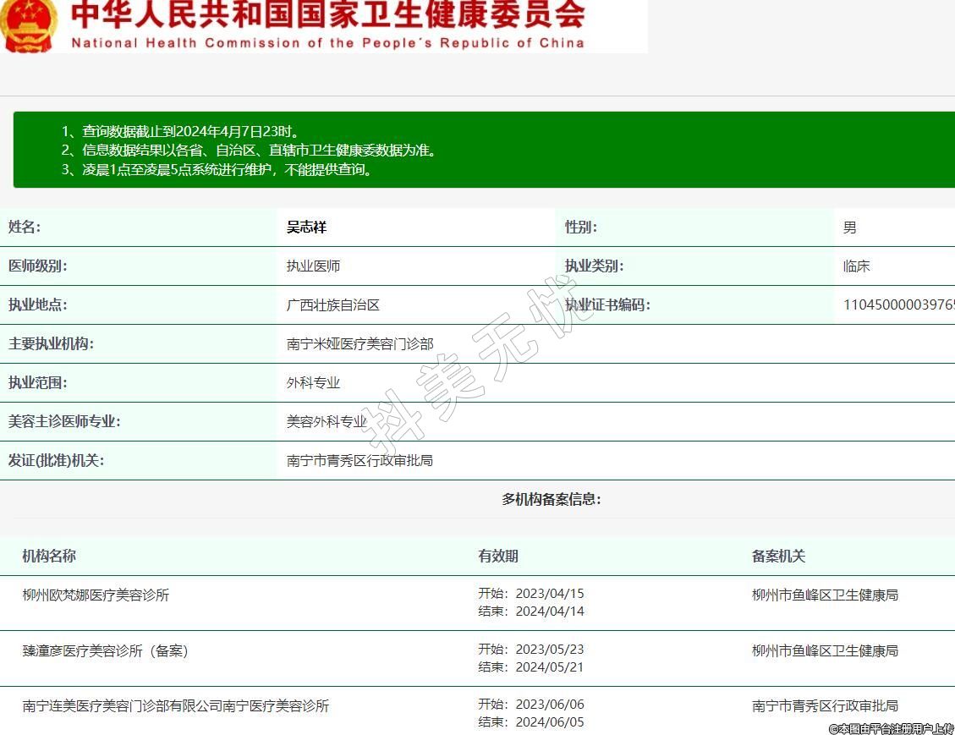Select the 臻潼彦医疗美容诊所 (备案) row entry
The image size is (955, 735).
tap(105, 651)
